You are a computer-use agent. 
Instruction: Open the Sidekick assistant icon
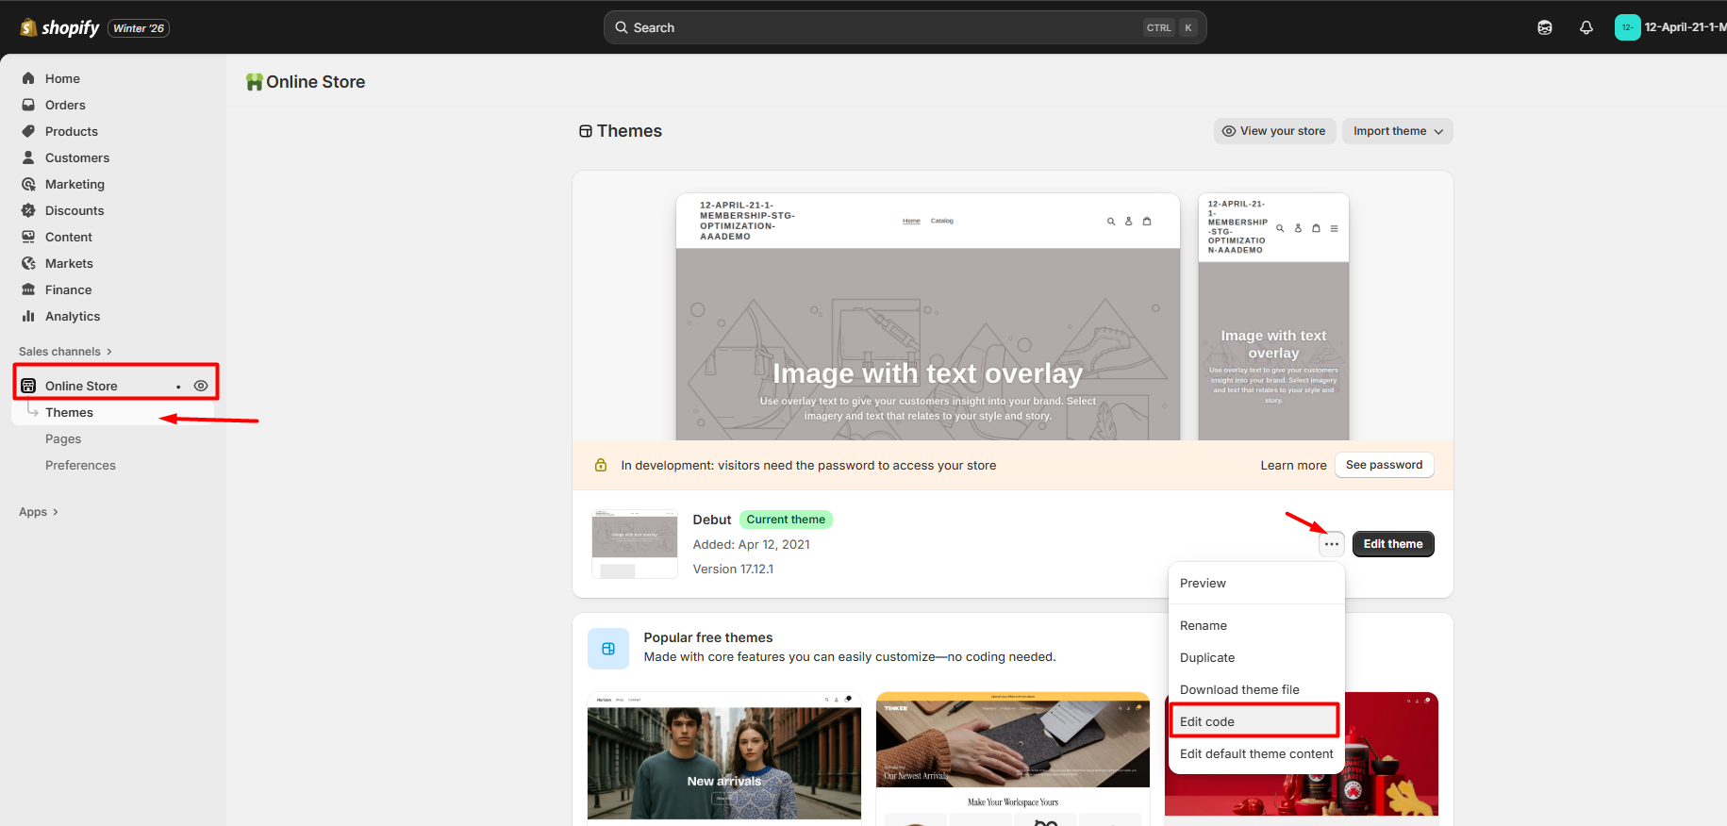(1544, 27)
